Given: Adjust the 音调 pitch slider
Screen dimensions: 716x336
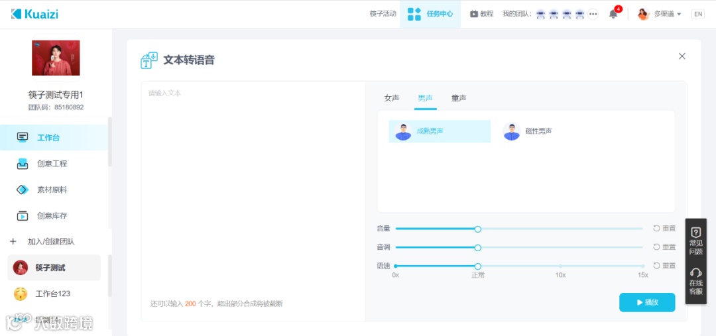Looking at the screenshot, I should pos(477,247).
